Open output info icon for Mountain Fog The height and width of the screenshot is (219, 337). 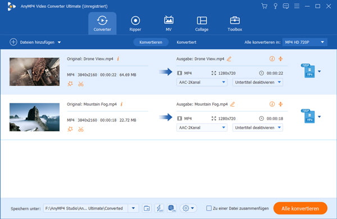point(272,104)
